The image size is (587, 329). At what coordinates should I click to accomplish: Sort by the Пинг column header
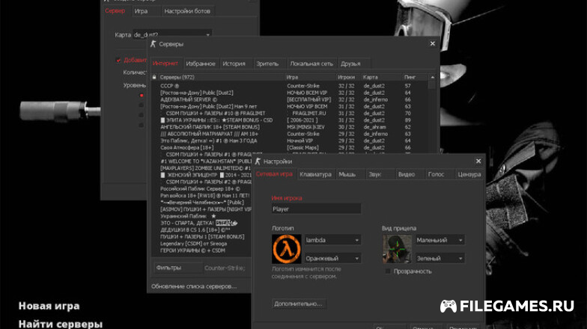[x=415, y=77]
